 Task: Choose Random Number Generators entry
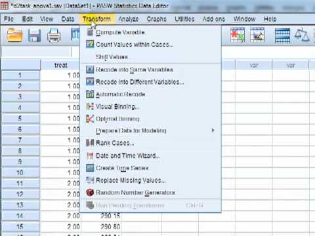(150, 193)
